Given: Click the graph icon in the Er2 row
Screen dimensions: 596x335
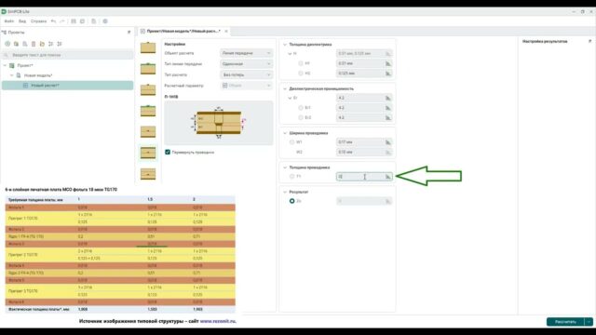Looking at the screenshot, I should click(387, 118).
